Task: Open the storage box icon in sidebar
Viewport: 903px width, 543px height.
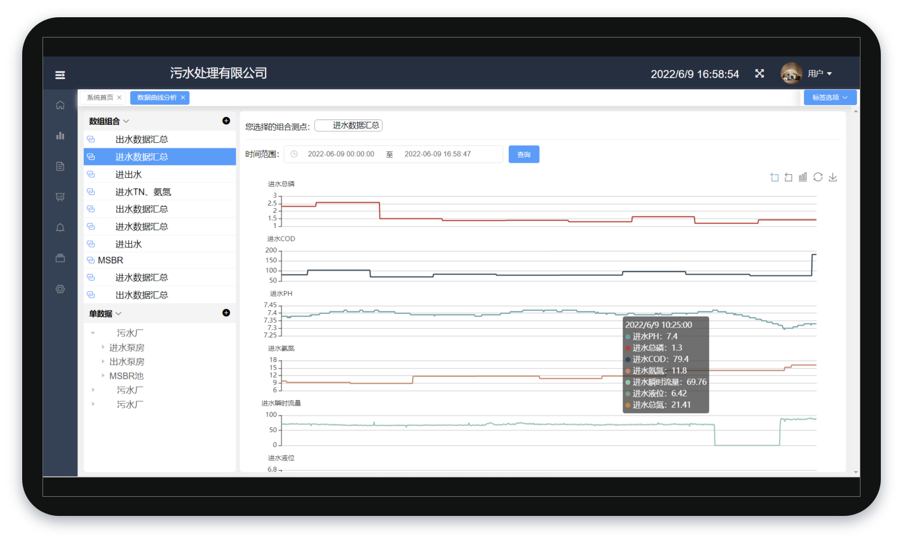Action: [60, 258]
